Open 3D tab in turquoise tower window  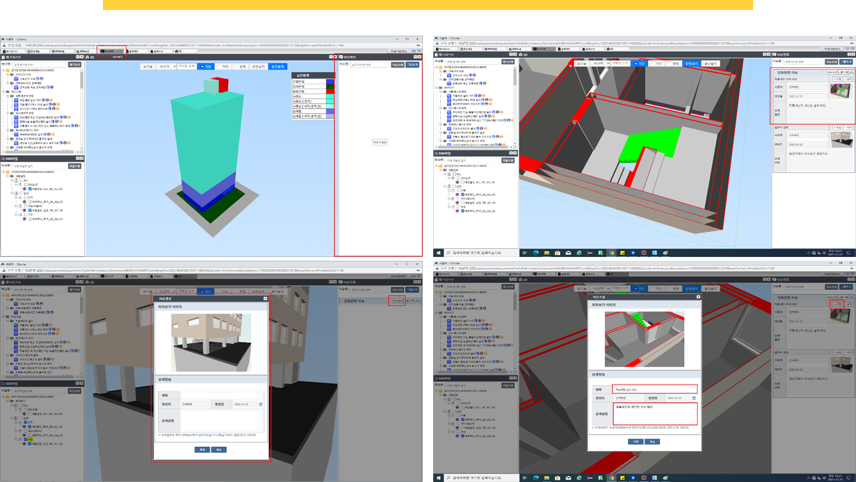pyautogui.click(x=186, y=51)
